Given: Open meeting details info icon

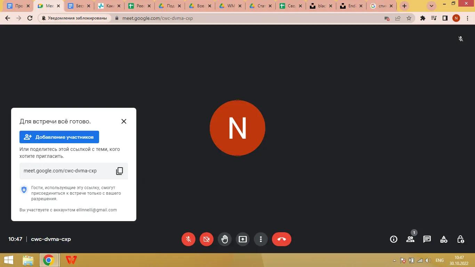Looking at the screenshot, I should point(394,239).
